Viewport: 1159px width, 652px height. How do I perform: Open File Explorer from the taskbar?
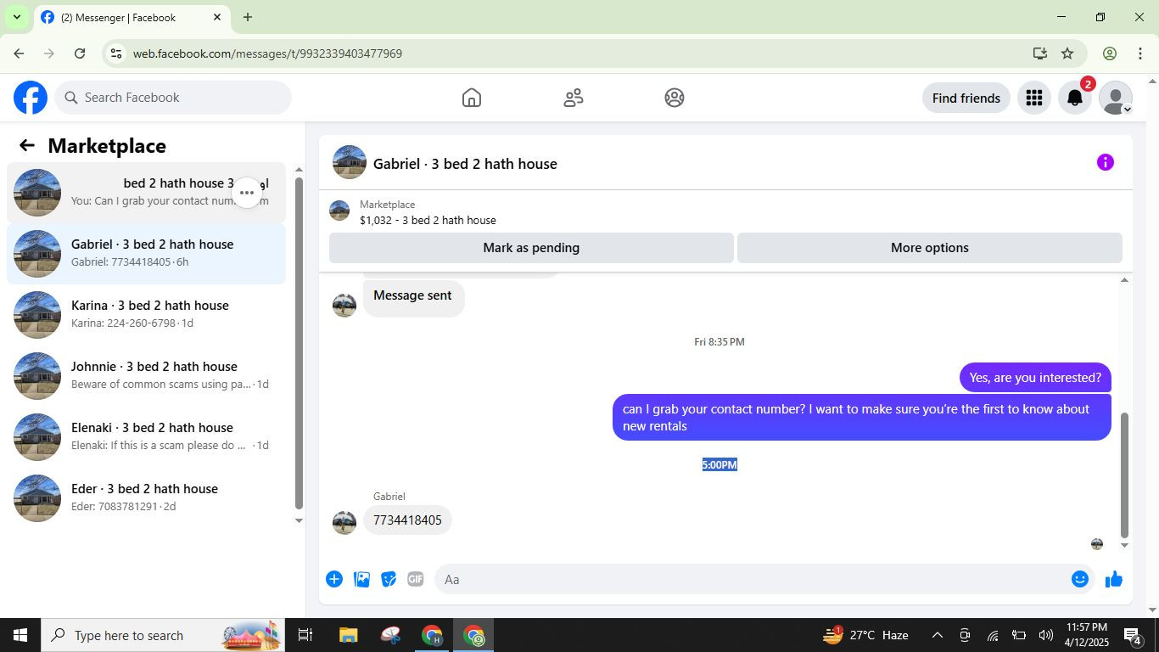[x=348, y=635]
